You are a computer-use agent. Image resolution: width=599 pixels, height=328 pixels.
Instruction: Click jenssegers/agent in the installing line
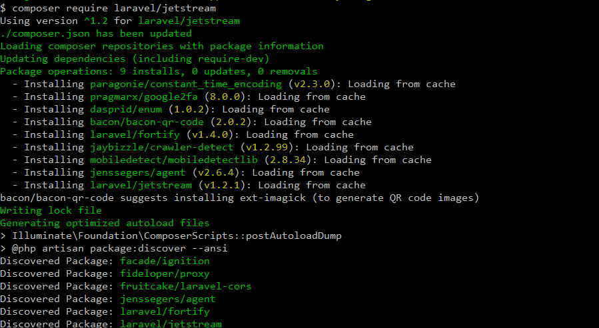pos(137,172)
